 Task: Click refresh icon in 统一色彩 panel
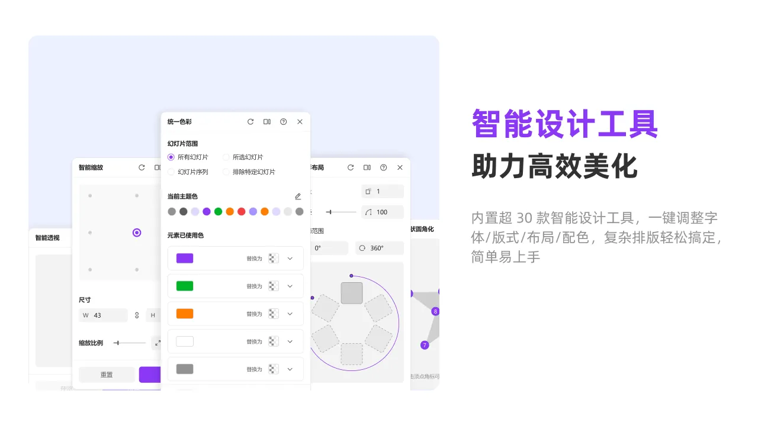[250, 122]
